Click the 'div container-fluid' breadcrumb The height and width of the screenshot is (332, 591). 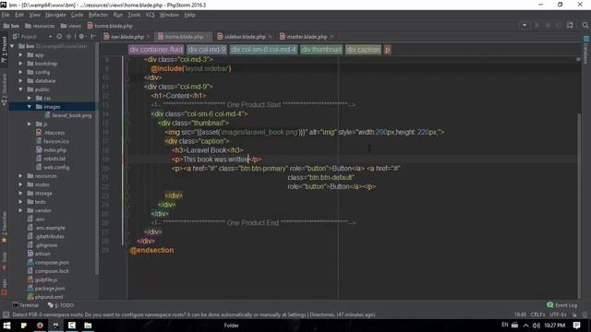pos(156,49)
